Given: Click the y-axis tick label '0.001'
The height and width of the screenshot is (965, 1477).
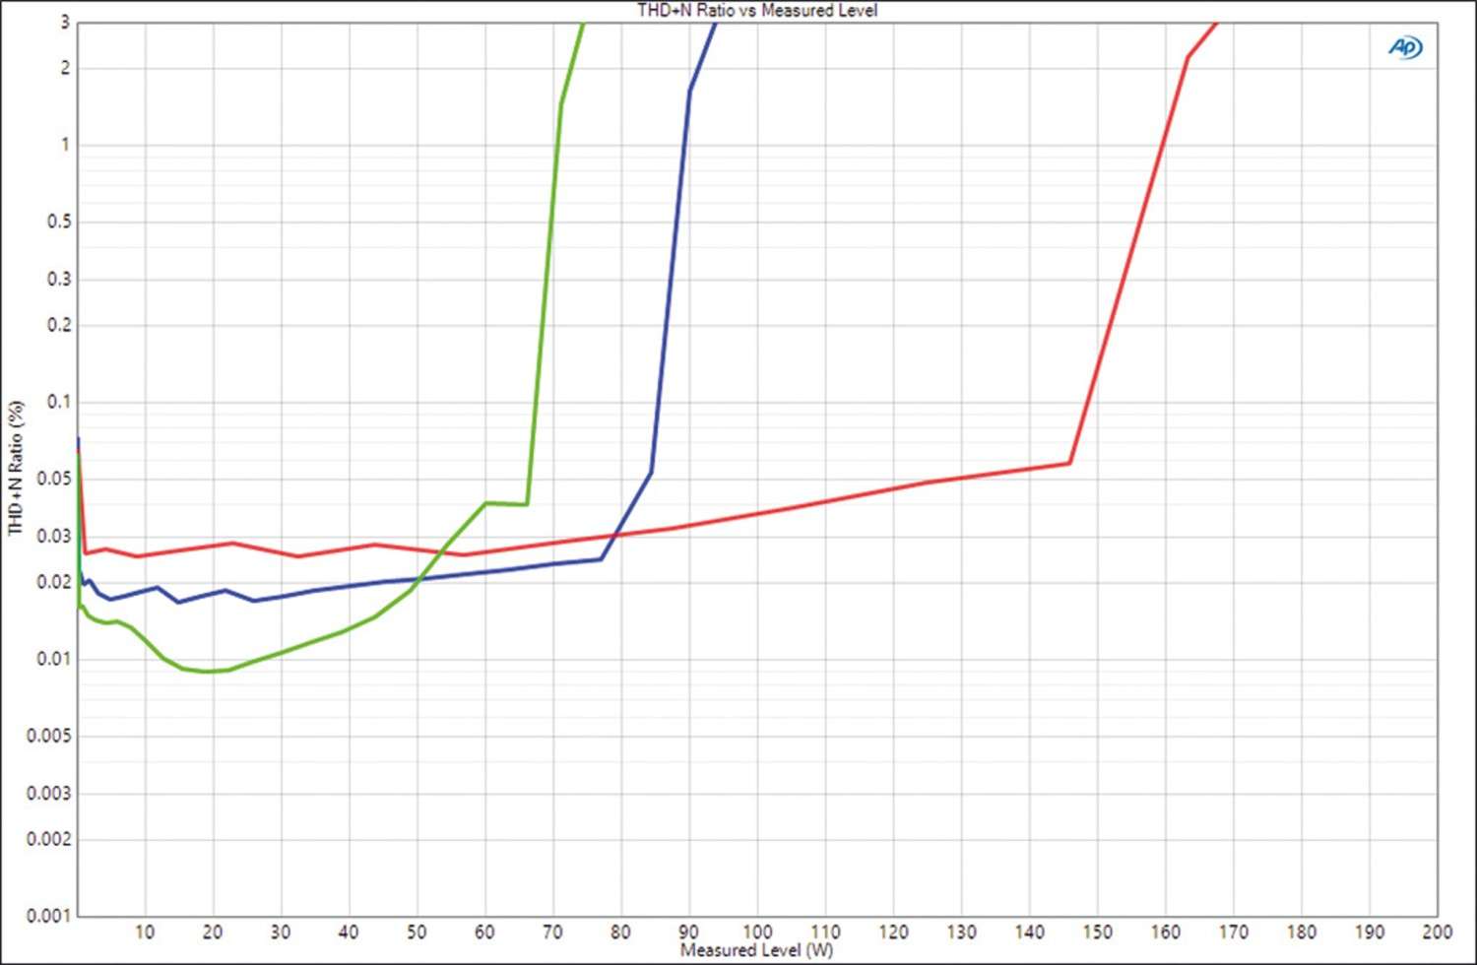Looking at the screenshot, I should [49, 916].
